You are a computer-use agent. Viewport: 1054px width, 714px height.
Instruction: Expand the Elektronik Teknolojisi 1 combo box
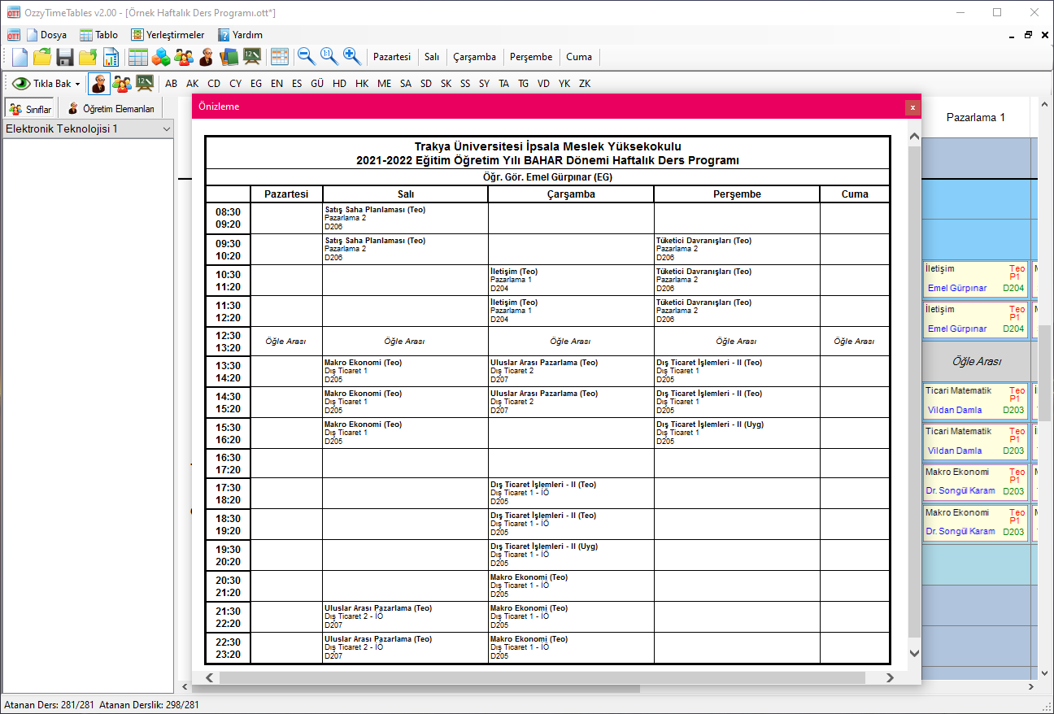[167, 129]
